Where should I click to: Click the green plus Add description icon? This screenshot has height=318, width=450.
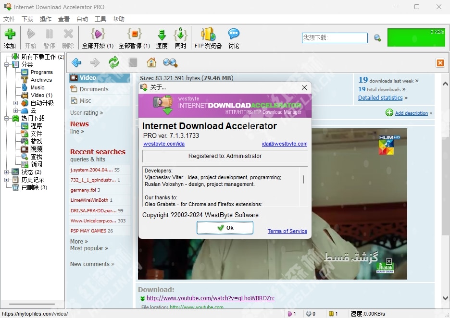(389, 113)
